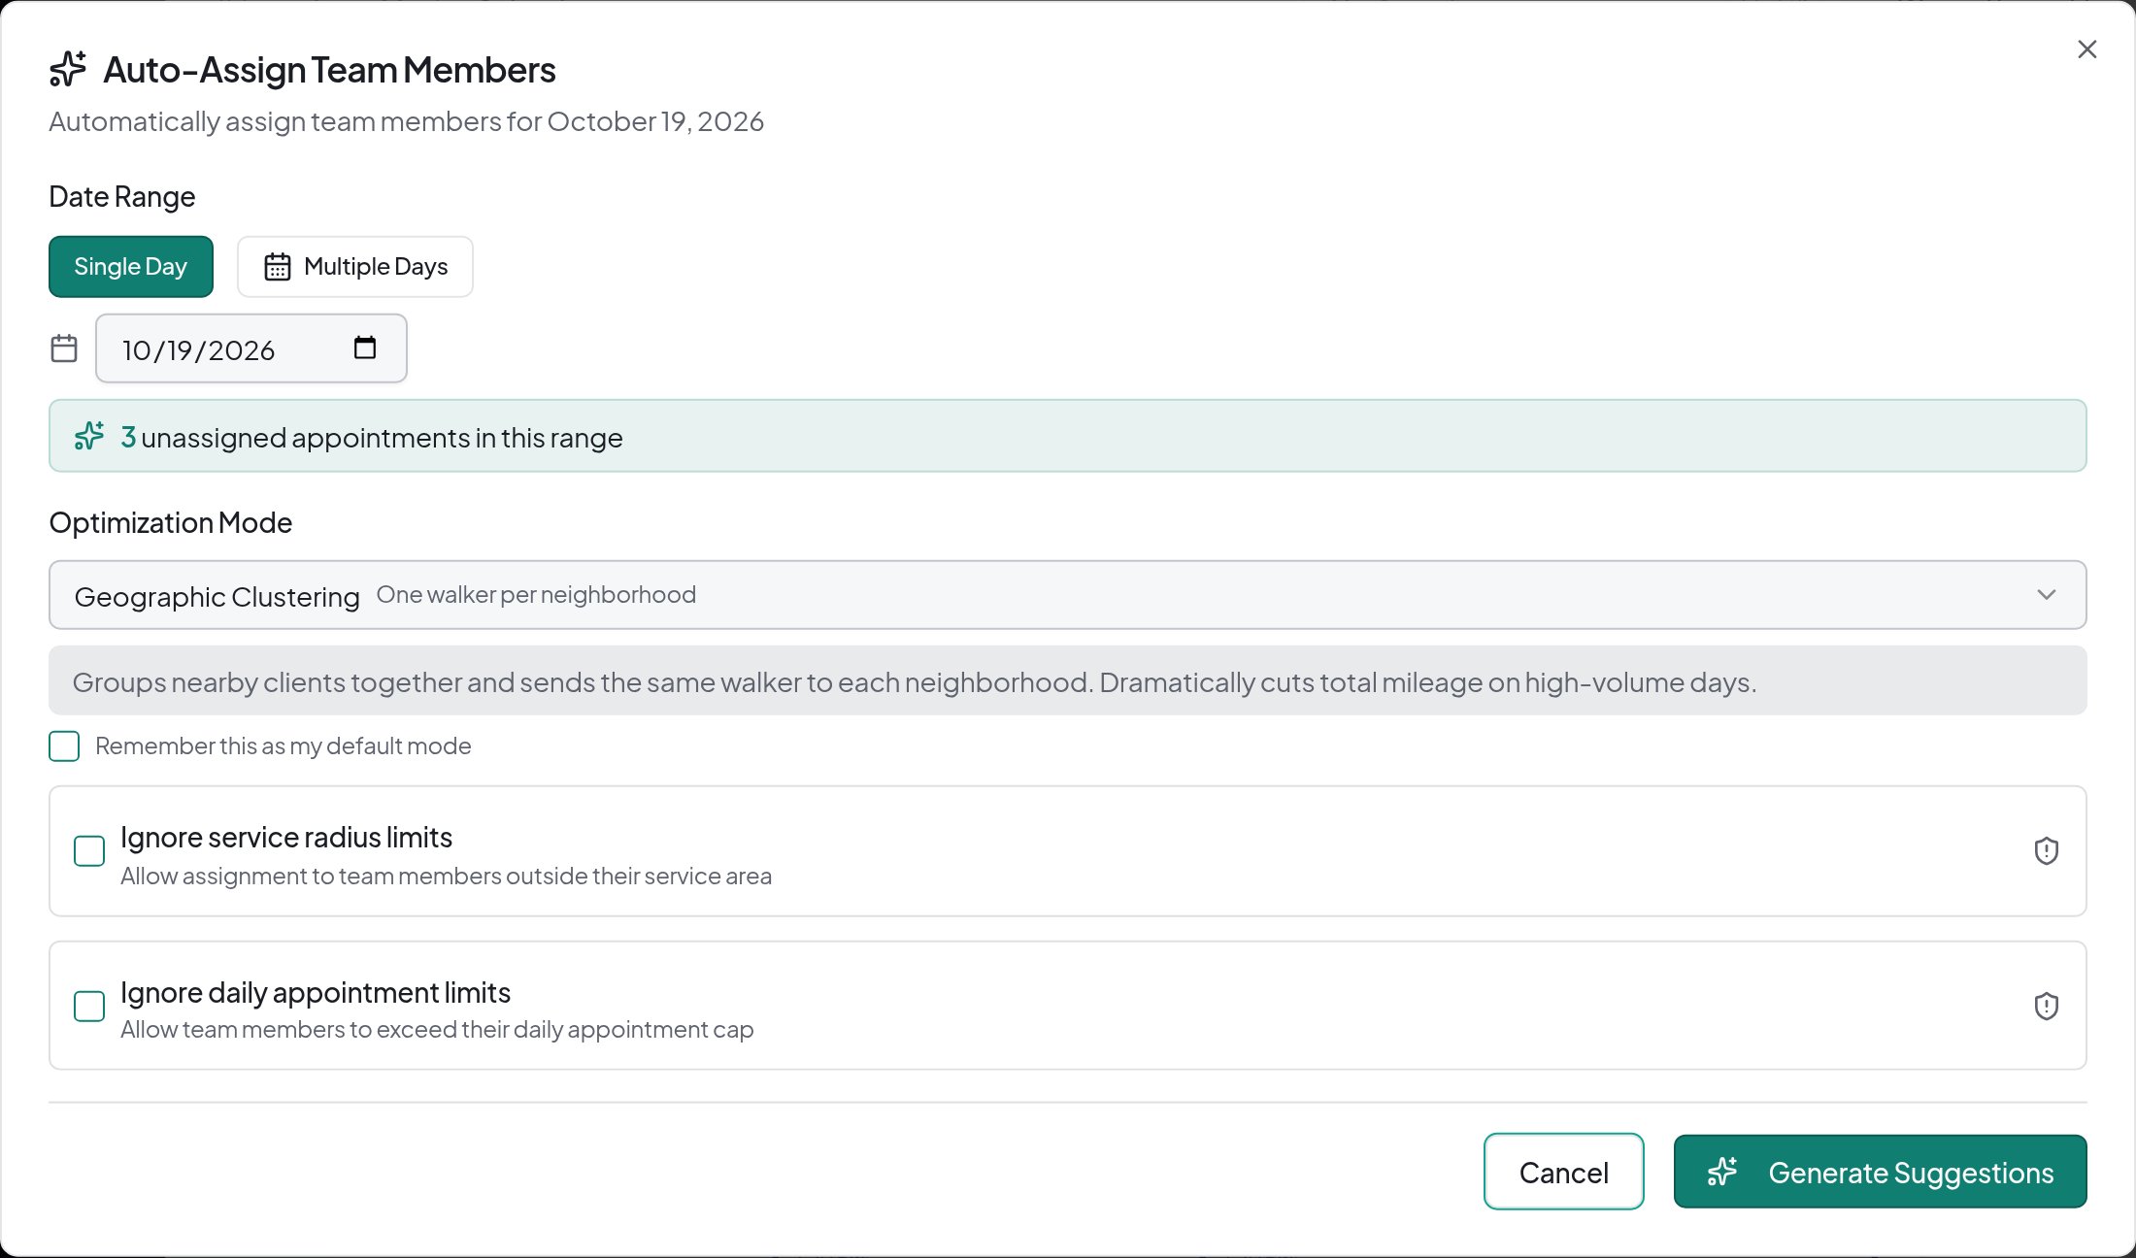Click 'Allow team members to exceed their daily appointment cap'
The height and width of the screenshot is (1258, 2136).
click(x=437, y=1030)
